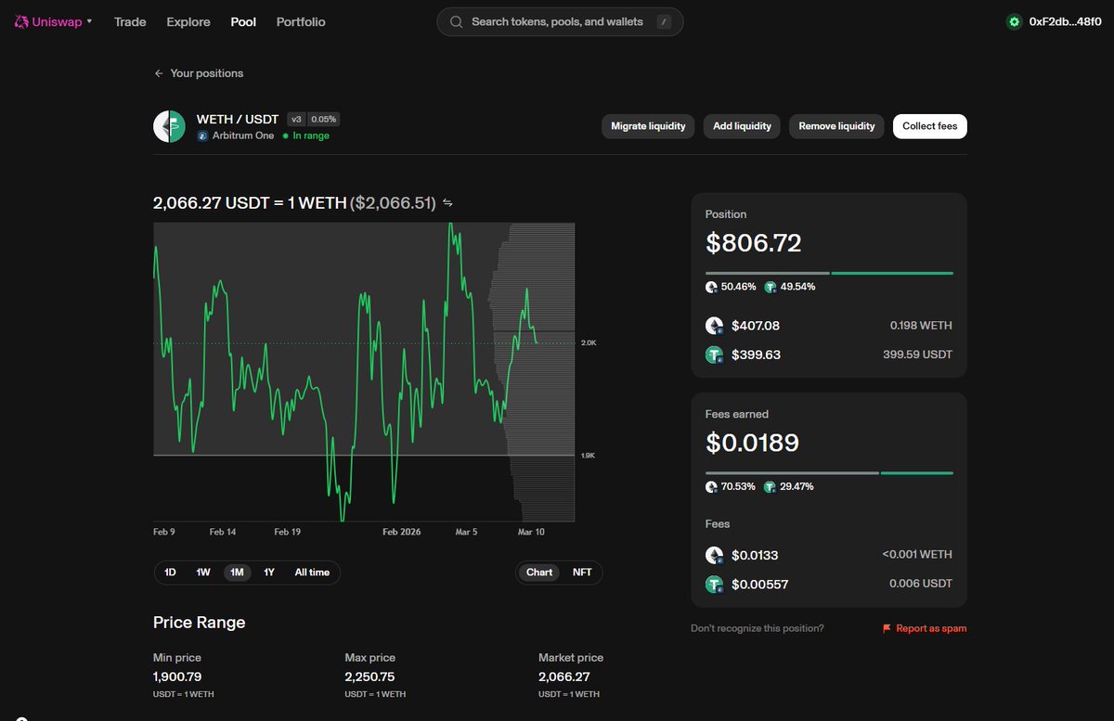
Task: Select the 1W chart timeframe
Action: tap(203, 573)
